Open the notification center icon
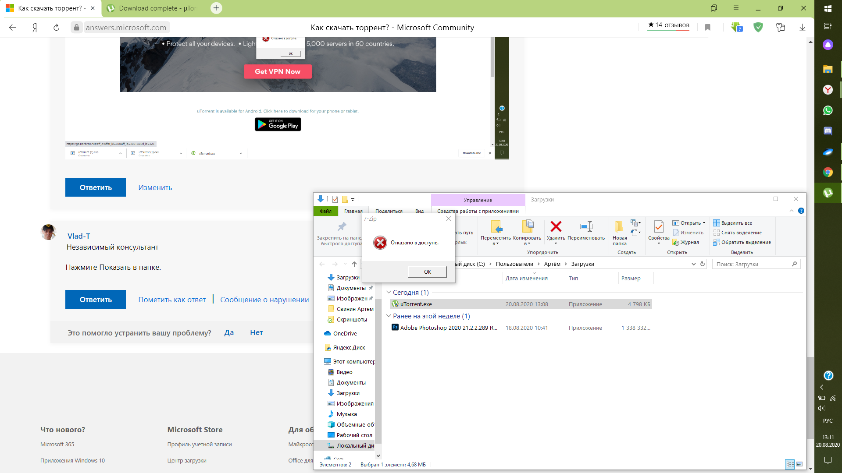 pos(828,460)
